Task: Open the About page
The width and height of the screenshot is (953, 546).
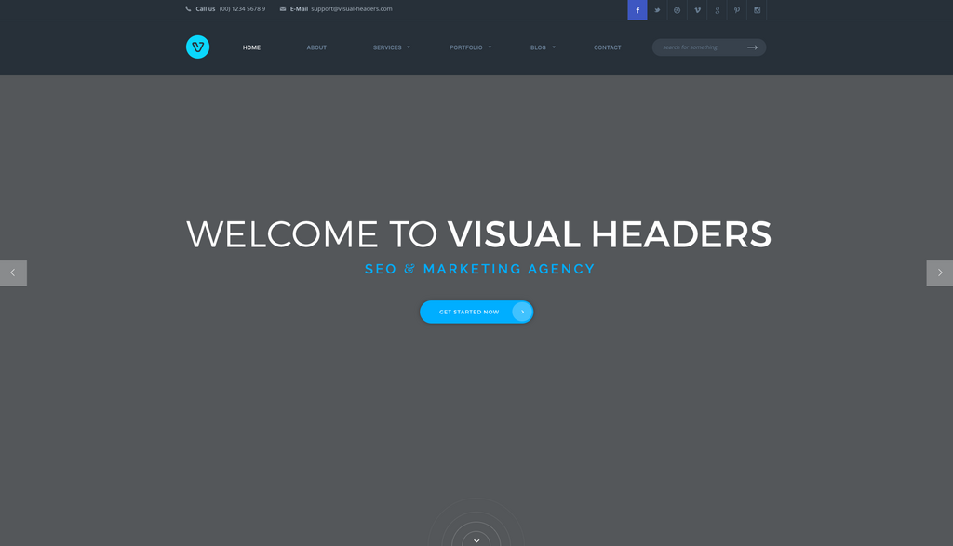Action: [316, 47]
